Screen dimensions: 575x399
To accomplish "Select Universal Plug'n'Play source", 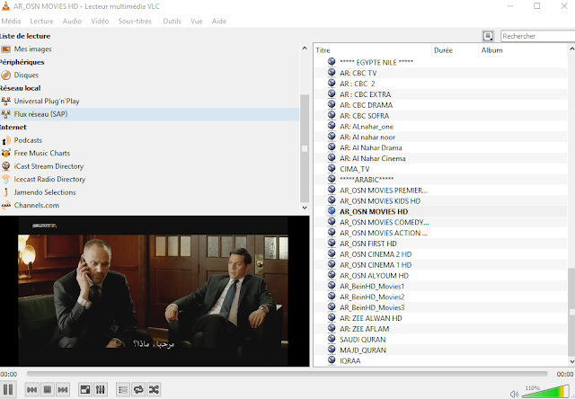I will click(x=150, y=101).
